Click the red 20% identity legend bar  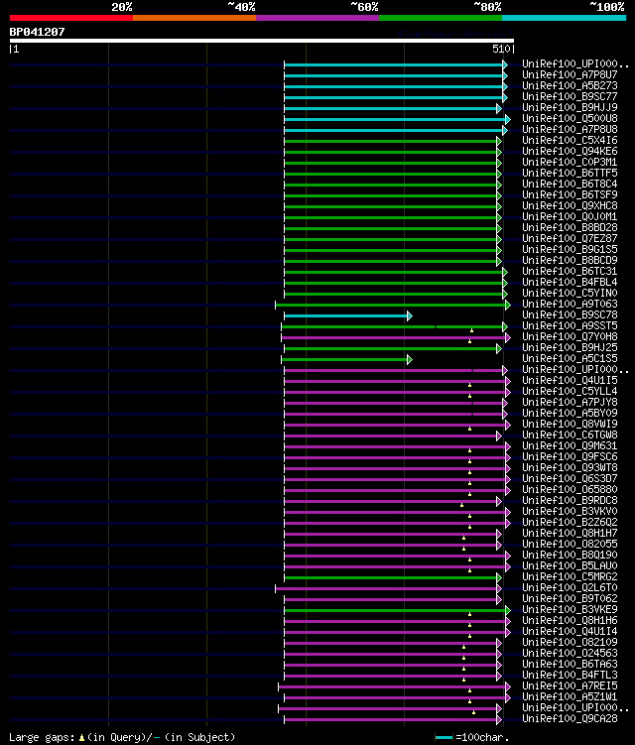71,18
